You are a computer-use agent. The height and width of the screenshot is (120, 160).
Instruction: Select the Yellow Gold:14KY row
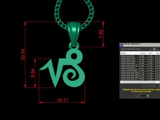click(140, 61)
